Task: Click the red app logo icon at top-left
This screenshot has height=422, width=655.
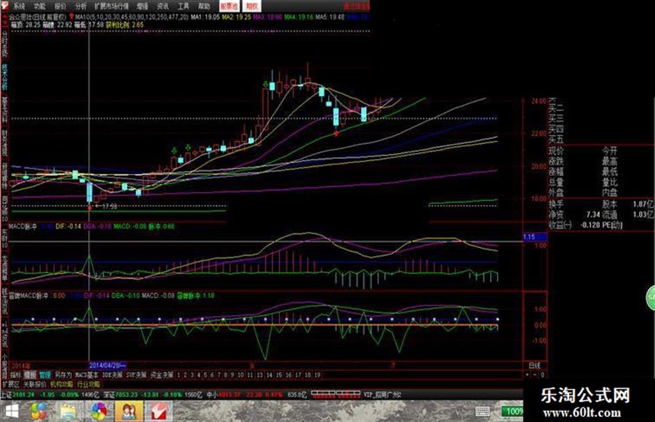Action: (x=4, y=6)
